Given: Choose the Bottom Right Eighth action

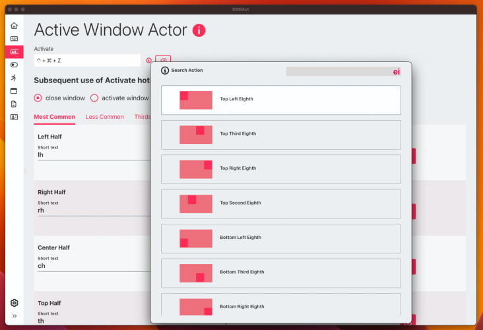Looking at the screenshot, I should coord(281,304).
